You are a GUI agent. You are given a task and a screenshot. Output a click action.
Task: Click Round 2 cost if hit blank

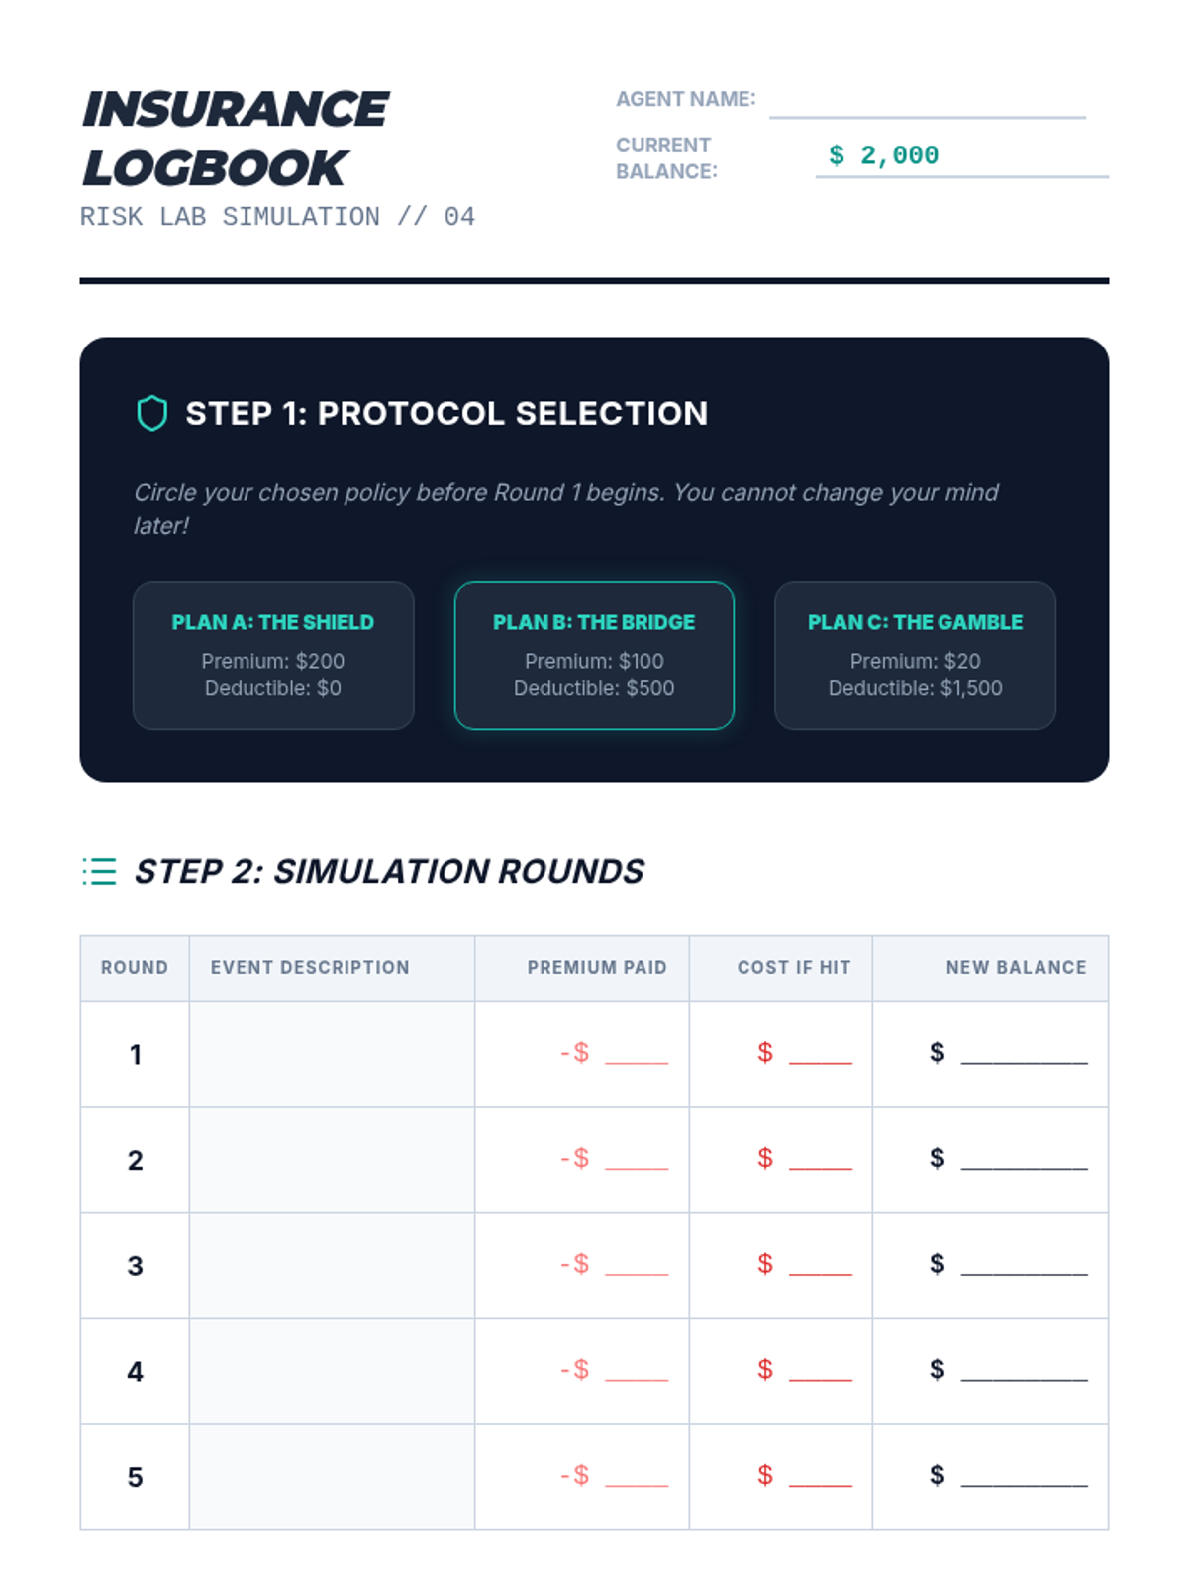click(821, 1160)
